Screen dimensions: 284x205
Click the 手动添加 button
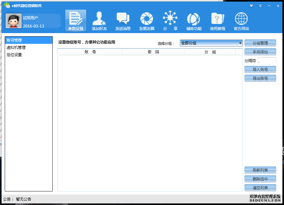point(260,52)
